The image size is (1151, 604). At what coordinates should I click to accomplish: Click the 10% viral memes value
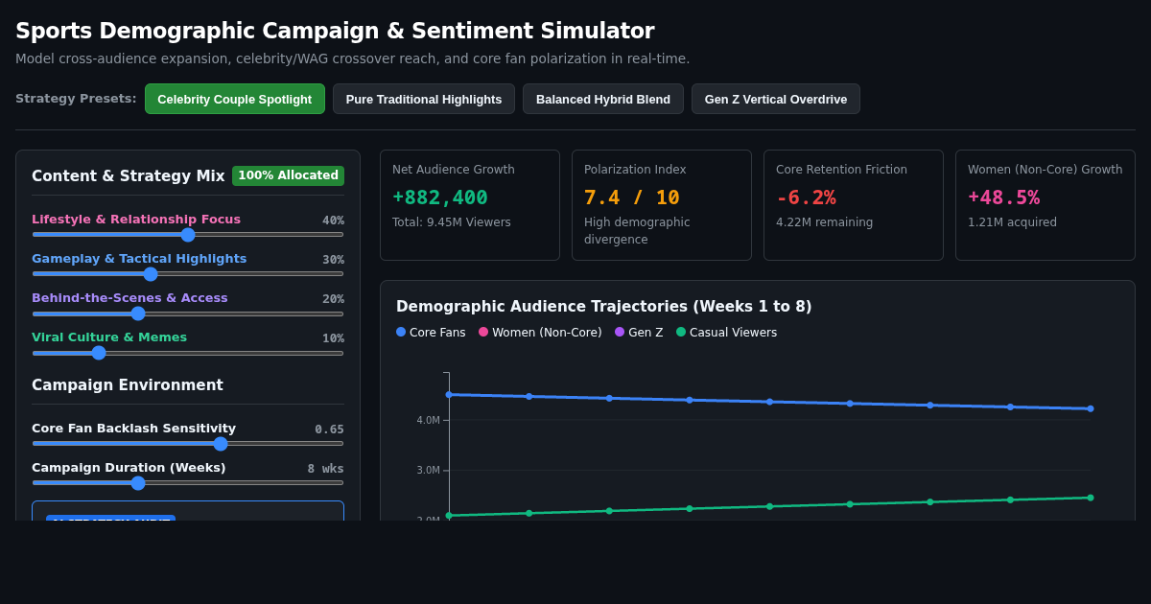pyautogui.click(x=333, y=338)
